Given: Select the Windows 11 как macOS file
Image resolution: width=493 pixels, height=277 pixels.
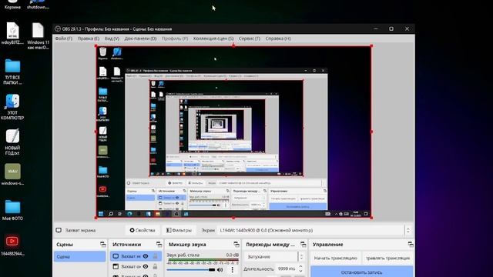Looking at the screenshot, I should point(38,36).
